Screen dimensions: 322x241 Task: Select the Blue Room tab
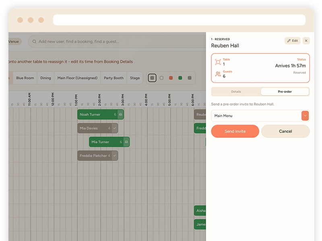pyautogui.click(x=25, y=78)
